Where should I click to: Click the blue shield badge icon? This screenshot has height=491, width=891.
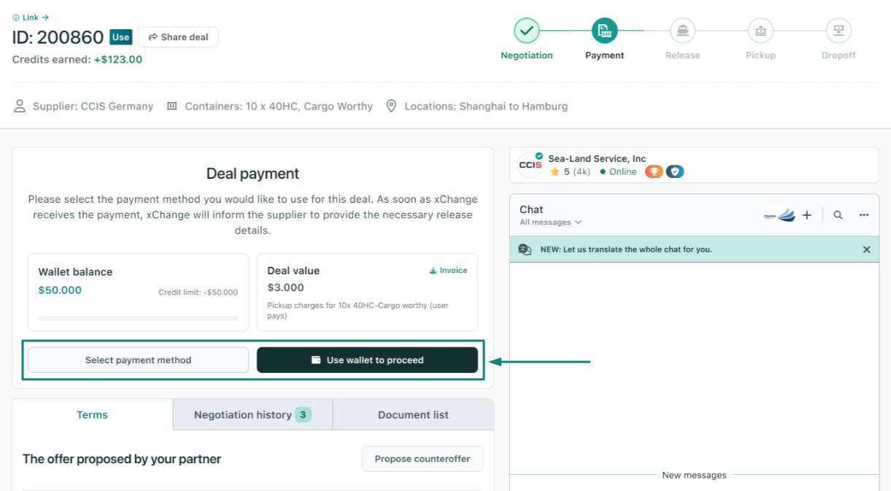675,172
